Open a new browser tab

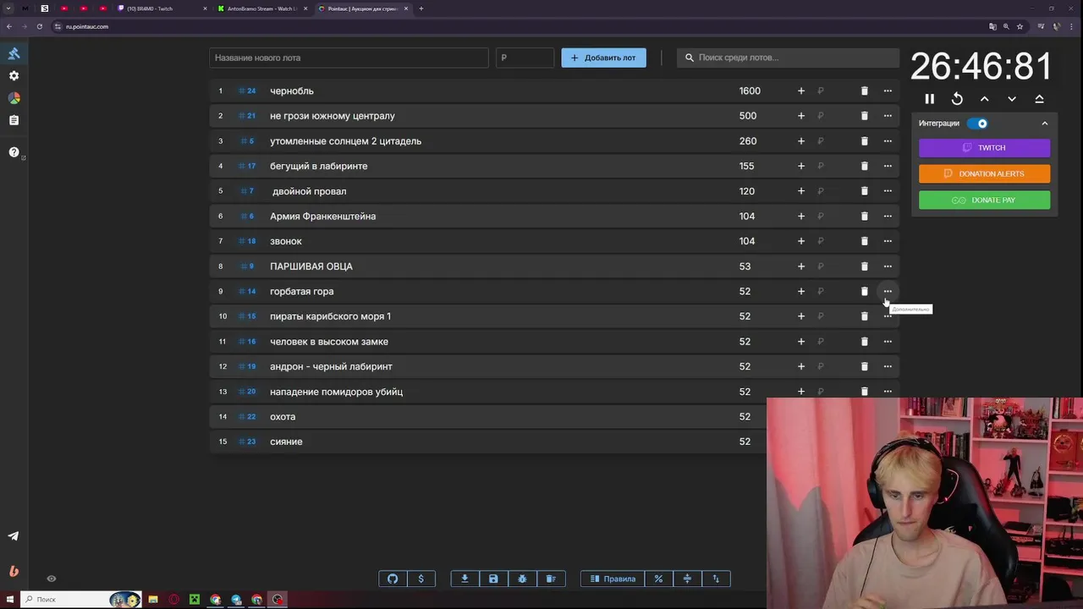coord(421,8)
